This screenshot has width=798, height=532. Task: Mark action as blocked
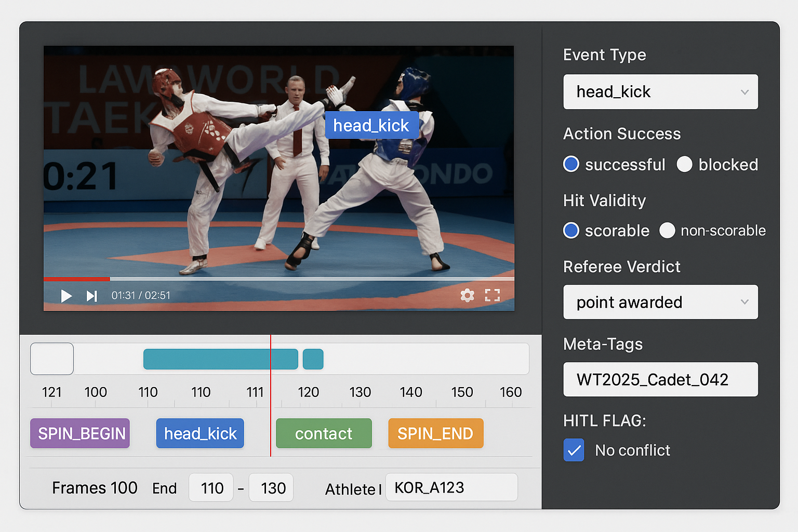[x=684, y=164]
